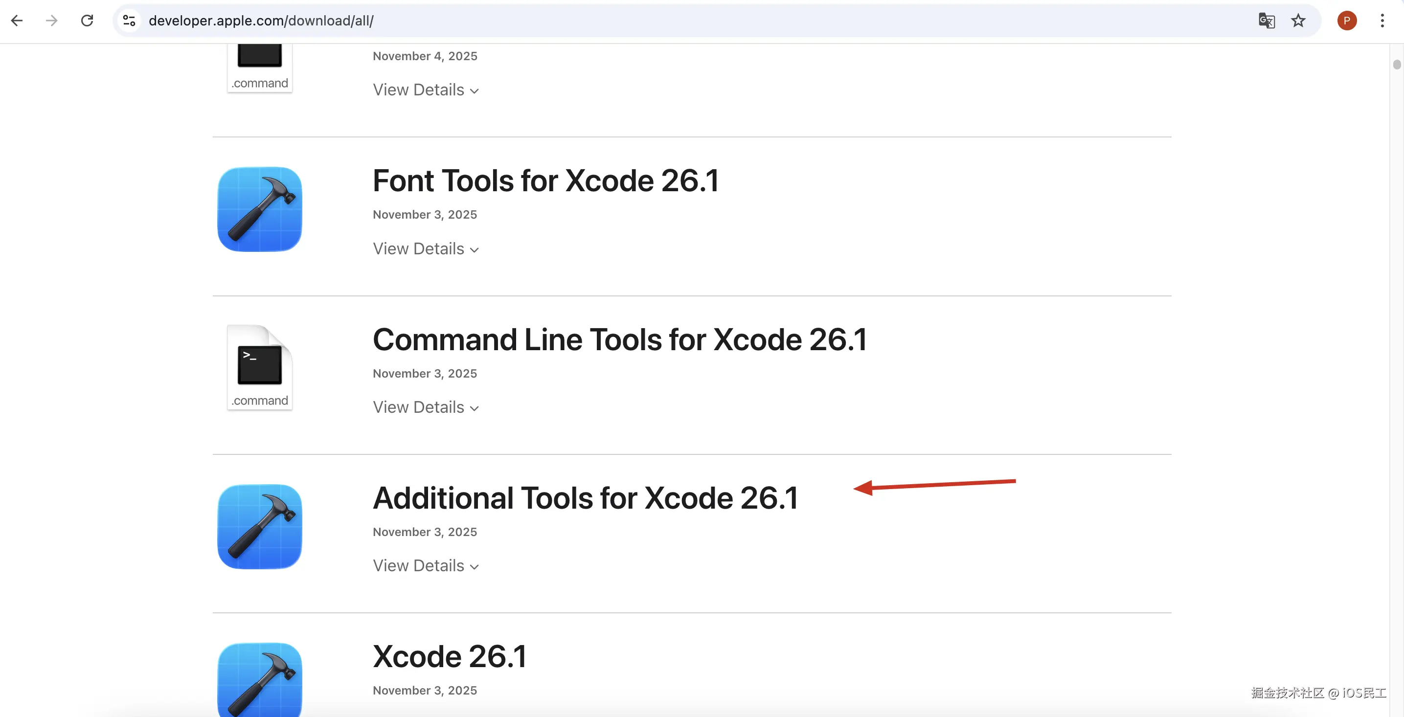Click the Additional Tools November 3 date

pyautogui.click(x=425, y=532)
